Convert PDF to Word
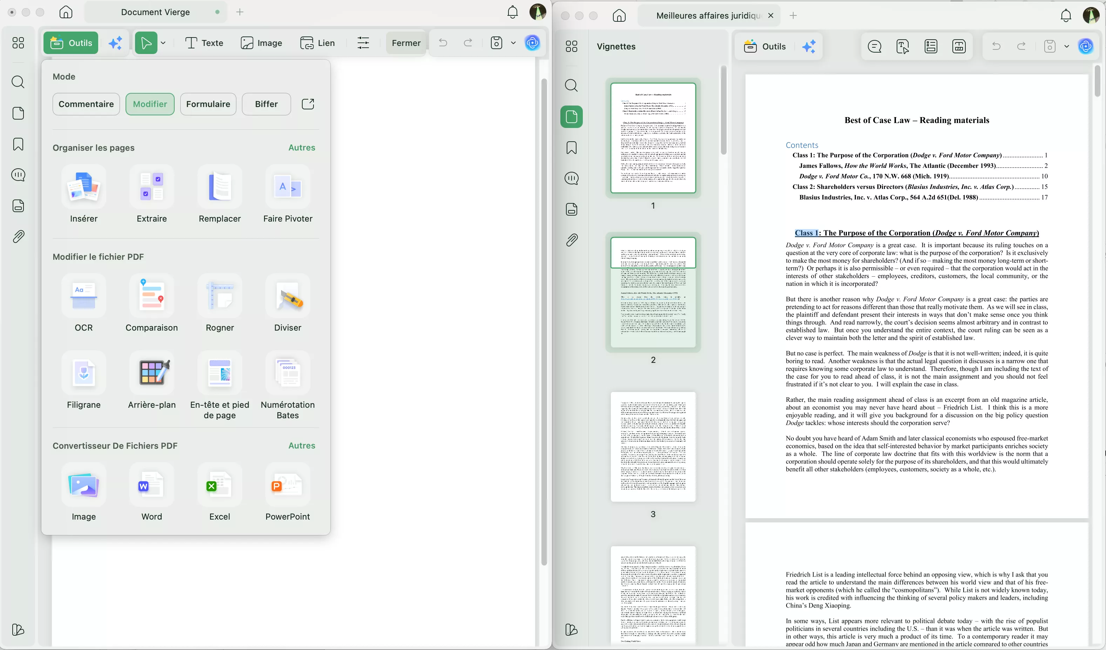The height and width of the screenshot is (650, 1106). click(x=151, y=486)
